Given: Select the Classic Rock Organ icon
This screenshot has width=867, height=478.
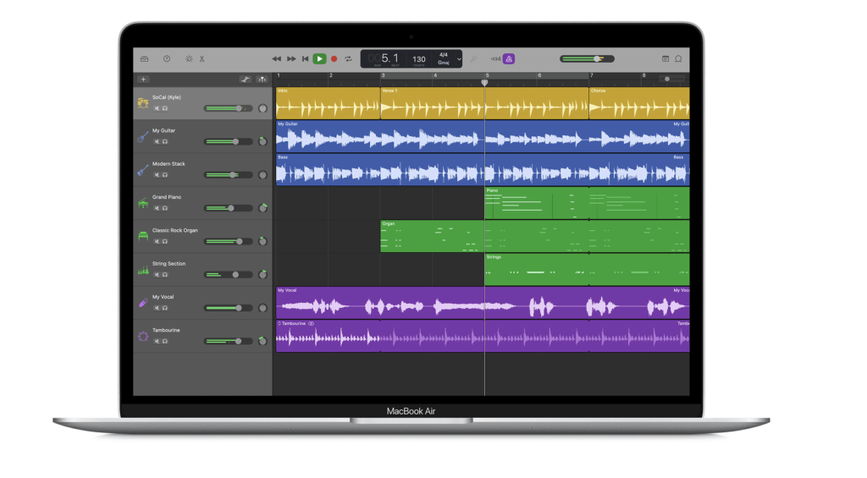Looking at the screenshot, I should click(x=142, y=236).
